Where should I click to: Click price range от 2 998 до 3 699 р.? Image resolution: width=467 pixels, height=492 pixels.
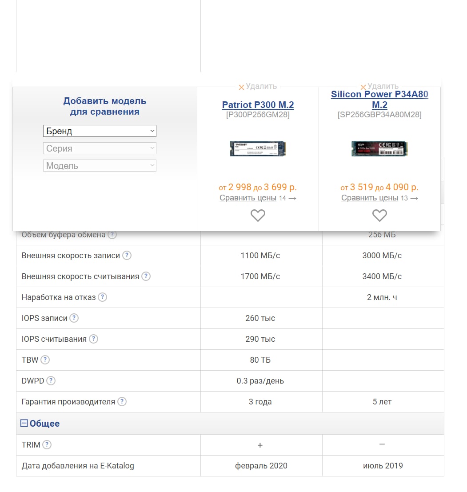[258, 187]
